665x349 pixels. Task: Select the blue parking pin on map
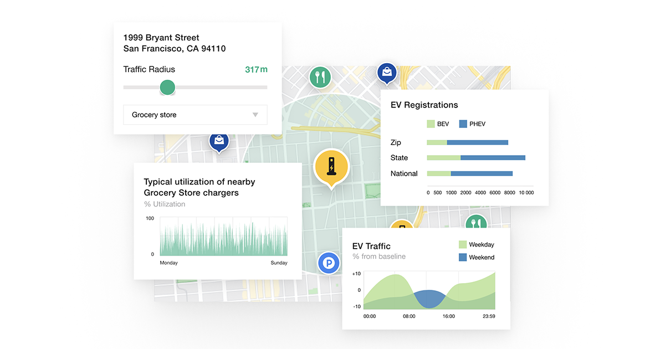tap(329, 263)
